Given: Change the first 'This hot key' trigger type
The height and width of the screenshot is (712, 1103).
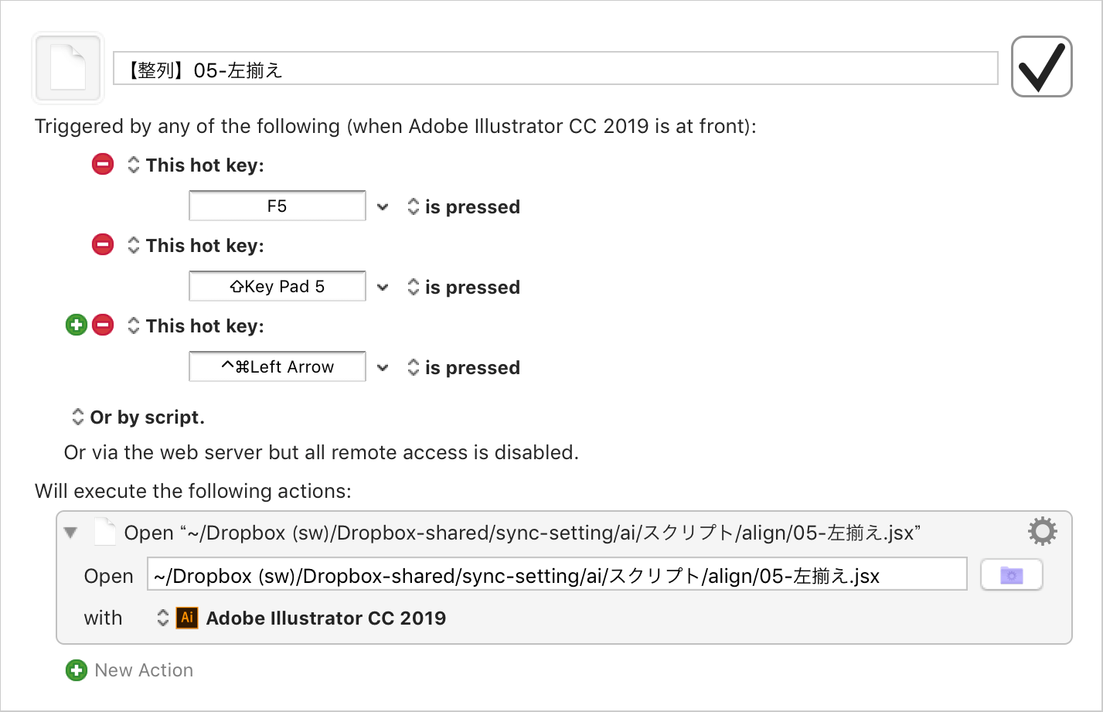Looking at the screenshot, I should pos(196,165).
